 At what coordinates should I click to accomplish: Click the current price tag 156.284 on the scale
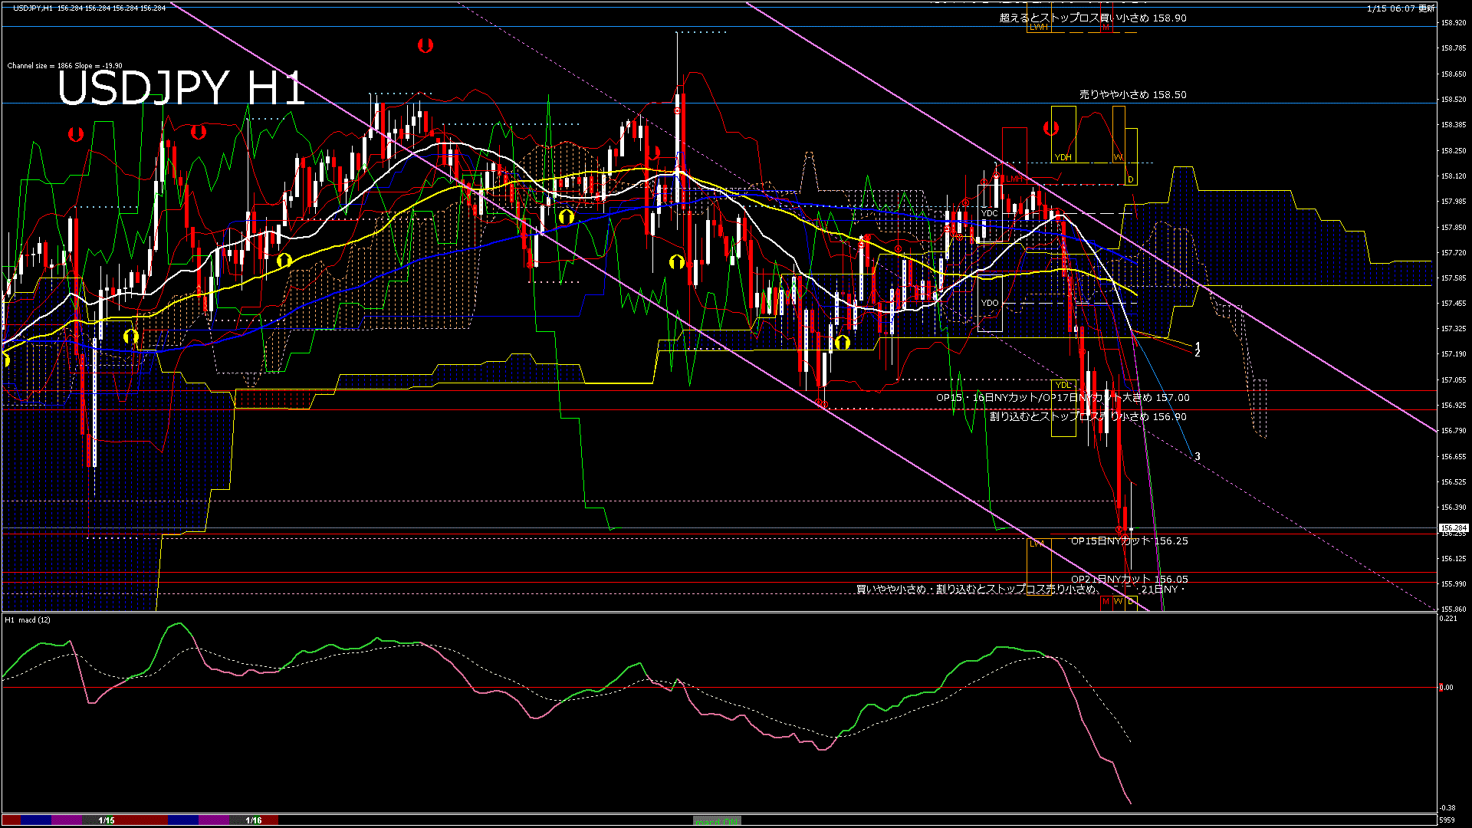[x=1454, y=528]
